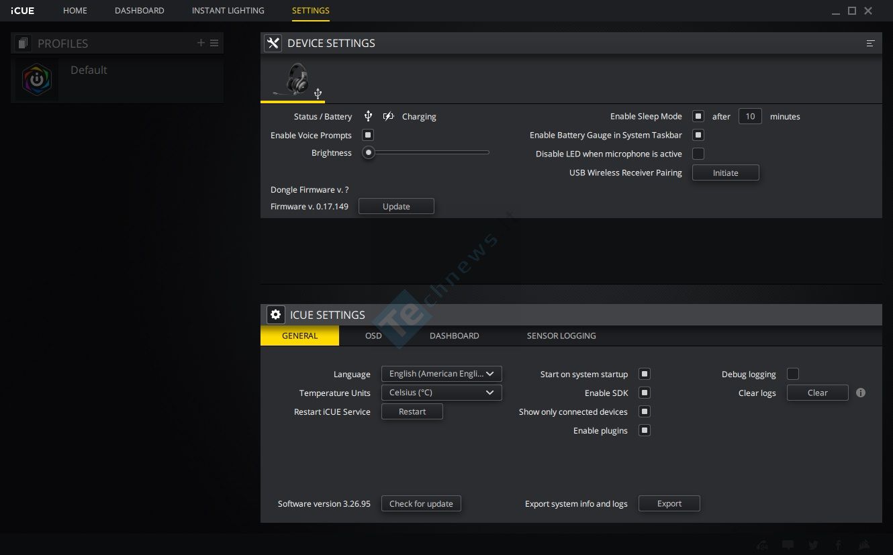Click the battery charging status icon
This screenshot has height=555, width=893.
[x=388, y=116]
